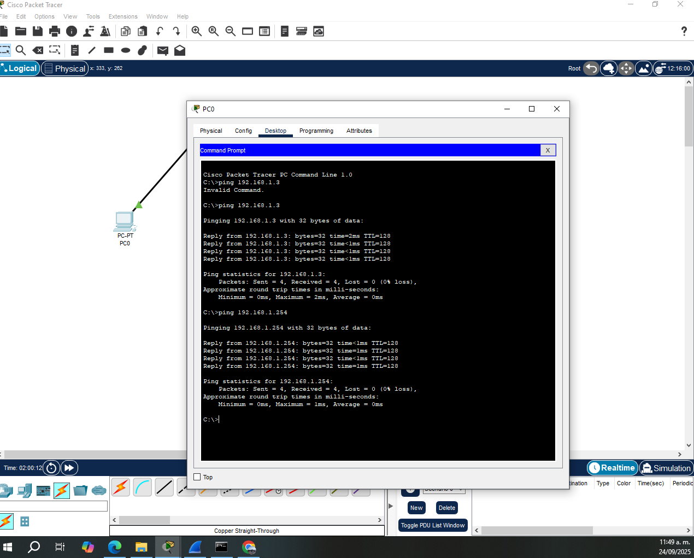Open the Attributes tab in PC0

(x=359, y=131)
